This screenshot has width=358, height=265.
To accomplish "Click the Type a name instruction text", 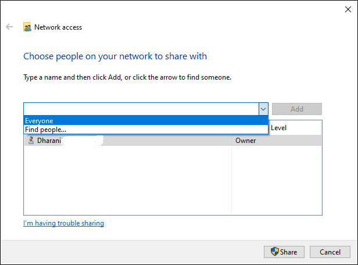I will coord(127,77).
